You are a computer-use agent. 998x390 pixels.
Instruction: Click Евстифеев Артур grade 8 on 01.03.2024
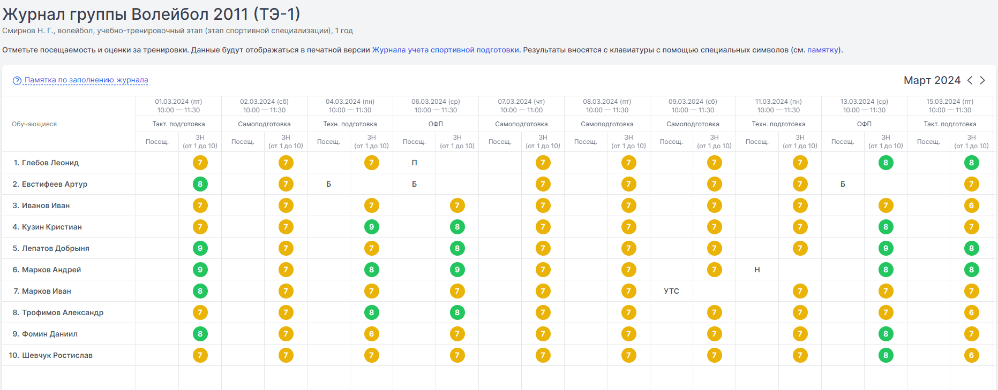point(200,184)
